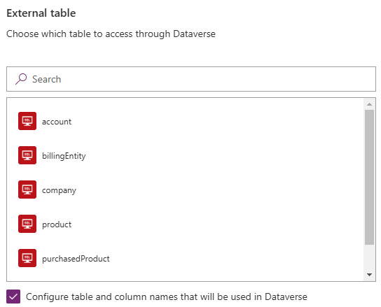Select the product table label

[x=57, y=224]
